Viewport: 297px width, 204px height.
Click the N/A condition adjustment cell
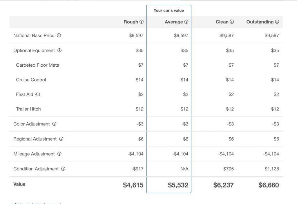184,169
